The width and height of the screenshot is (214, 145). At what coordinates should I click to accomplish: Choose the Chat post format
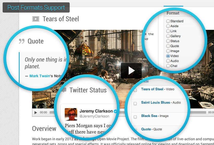point(168,66)
